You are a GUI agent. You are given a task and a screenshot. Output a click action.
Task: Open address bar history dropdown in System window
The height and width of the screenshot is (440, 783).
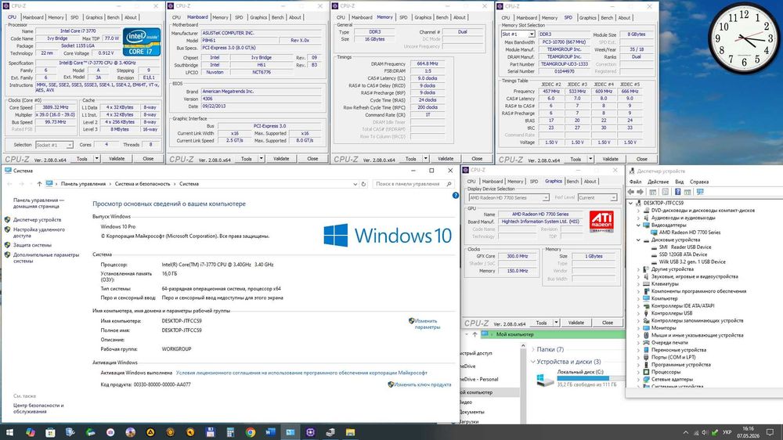[355, 184]
